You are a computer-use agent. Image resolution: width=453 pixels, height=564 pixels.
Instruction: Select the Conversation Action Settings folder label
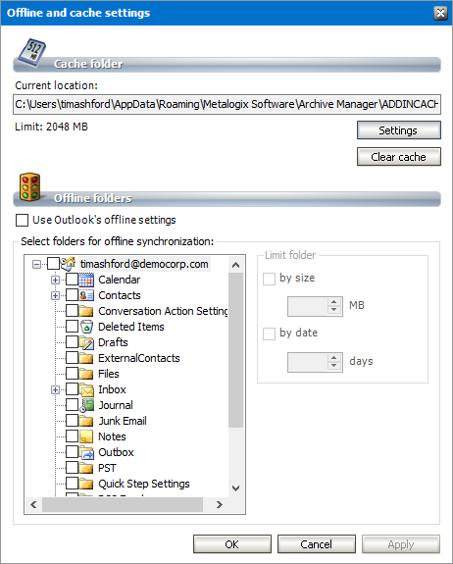[163, 311]
